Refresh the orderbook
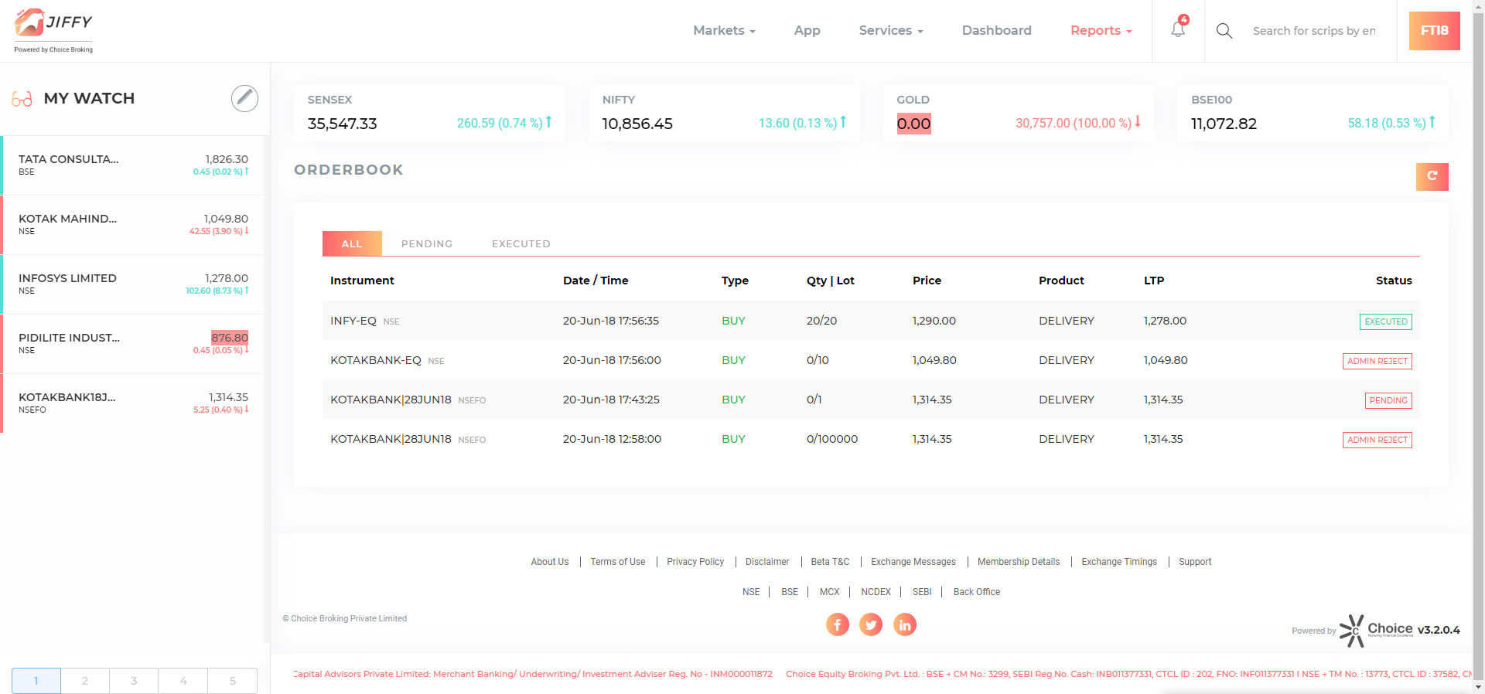1485x694 pixels. (1432, 176)
